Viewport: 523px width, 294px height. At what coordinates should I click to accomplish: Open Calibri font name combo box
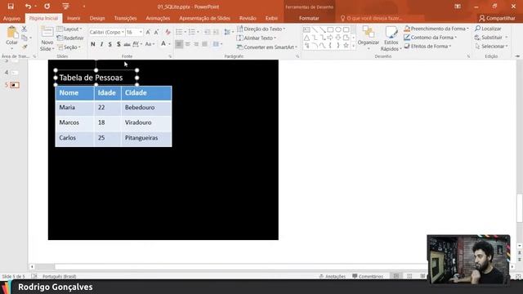(106, 32)
